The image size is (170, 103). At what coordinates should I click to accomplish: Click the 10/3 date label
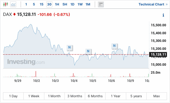55,81
